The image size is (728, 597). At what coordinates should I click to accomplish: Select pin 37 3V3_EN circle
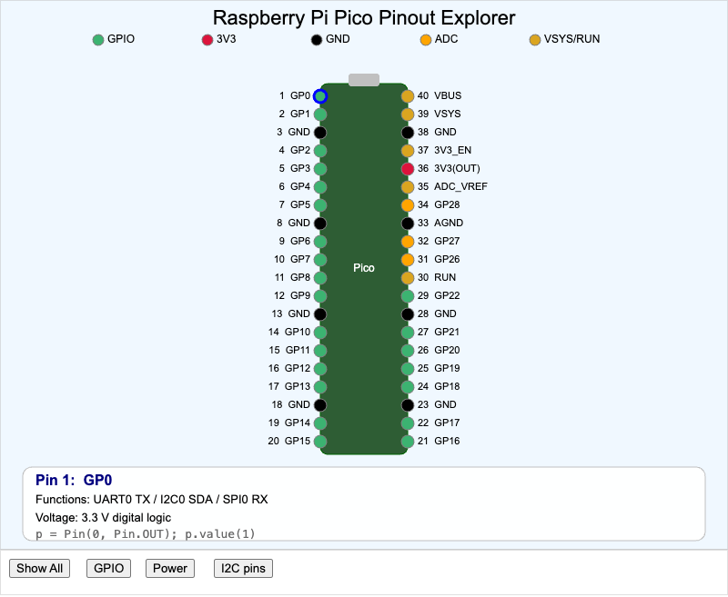408,151
